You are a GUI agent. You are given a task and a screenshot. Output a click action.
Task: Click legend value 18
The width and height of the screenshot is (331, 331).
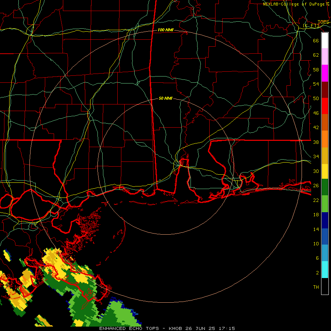[x=316, y=215]
